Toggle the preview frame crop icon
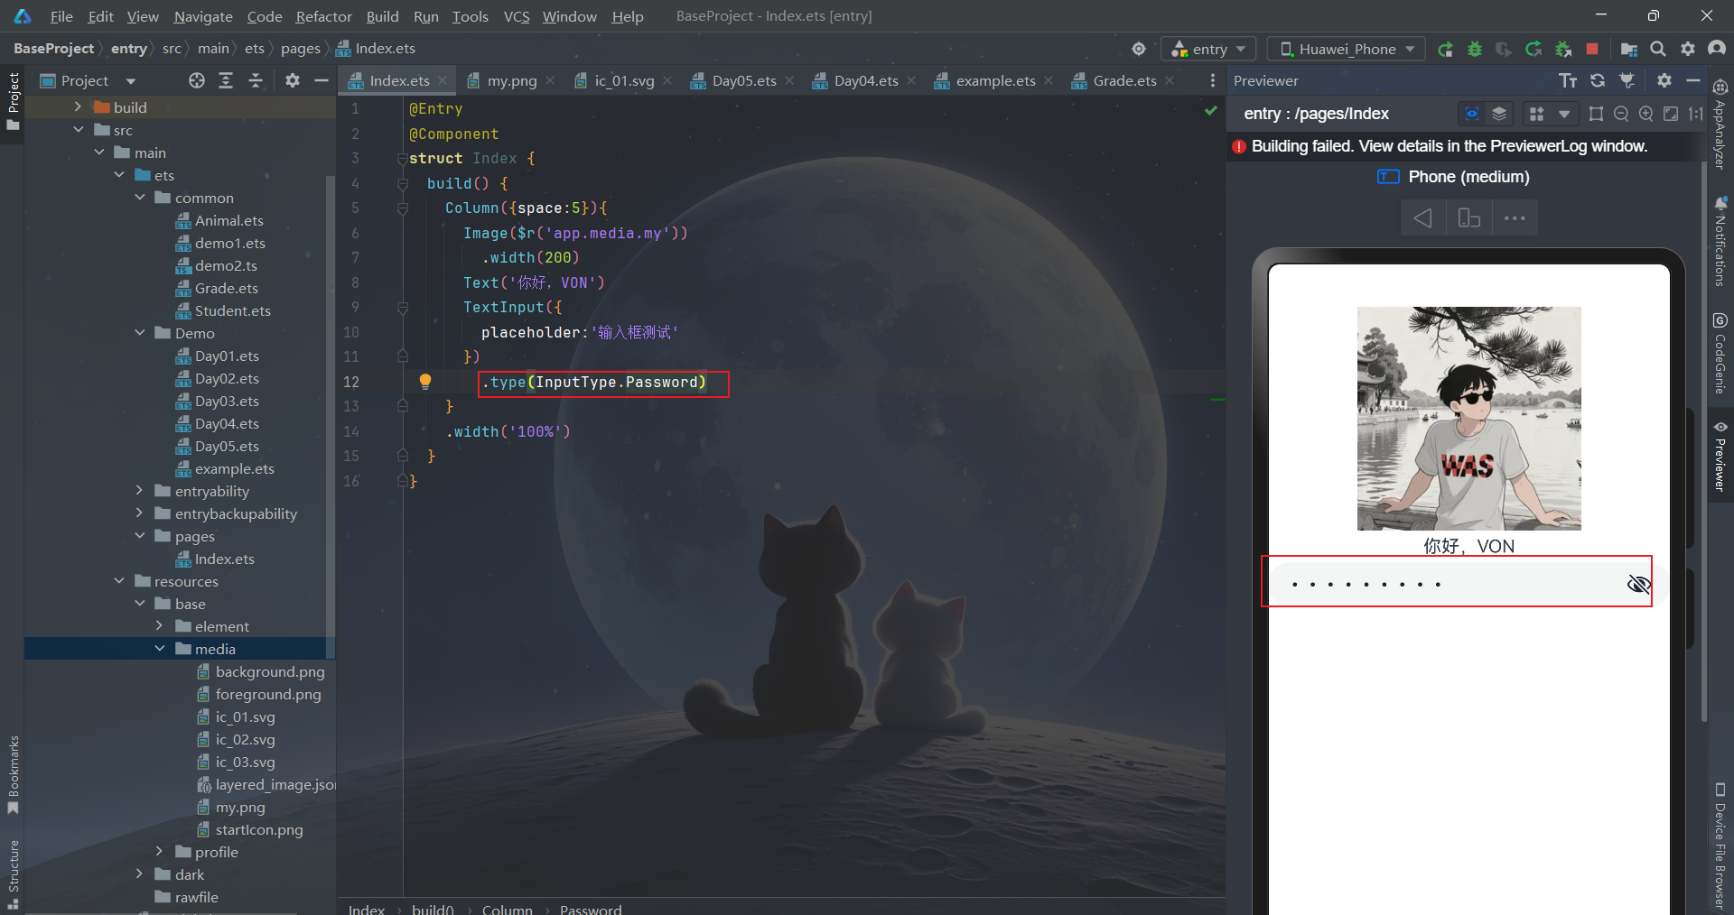 point(1596,114)
